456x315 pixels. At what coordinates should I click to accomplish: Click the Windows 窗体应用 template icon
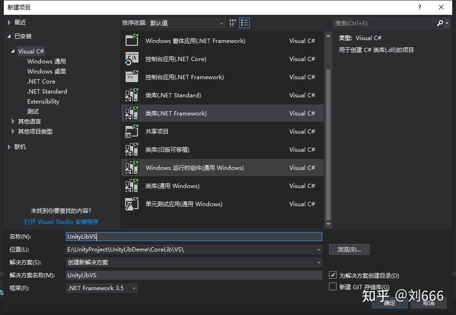(132, 40)
